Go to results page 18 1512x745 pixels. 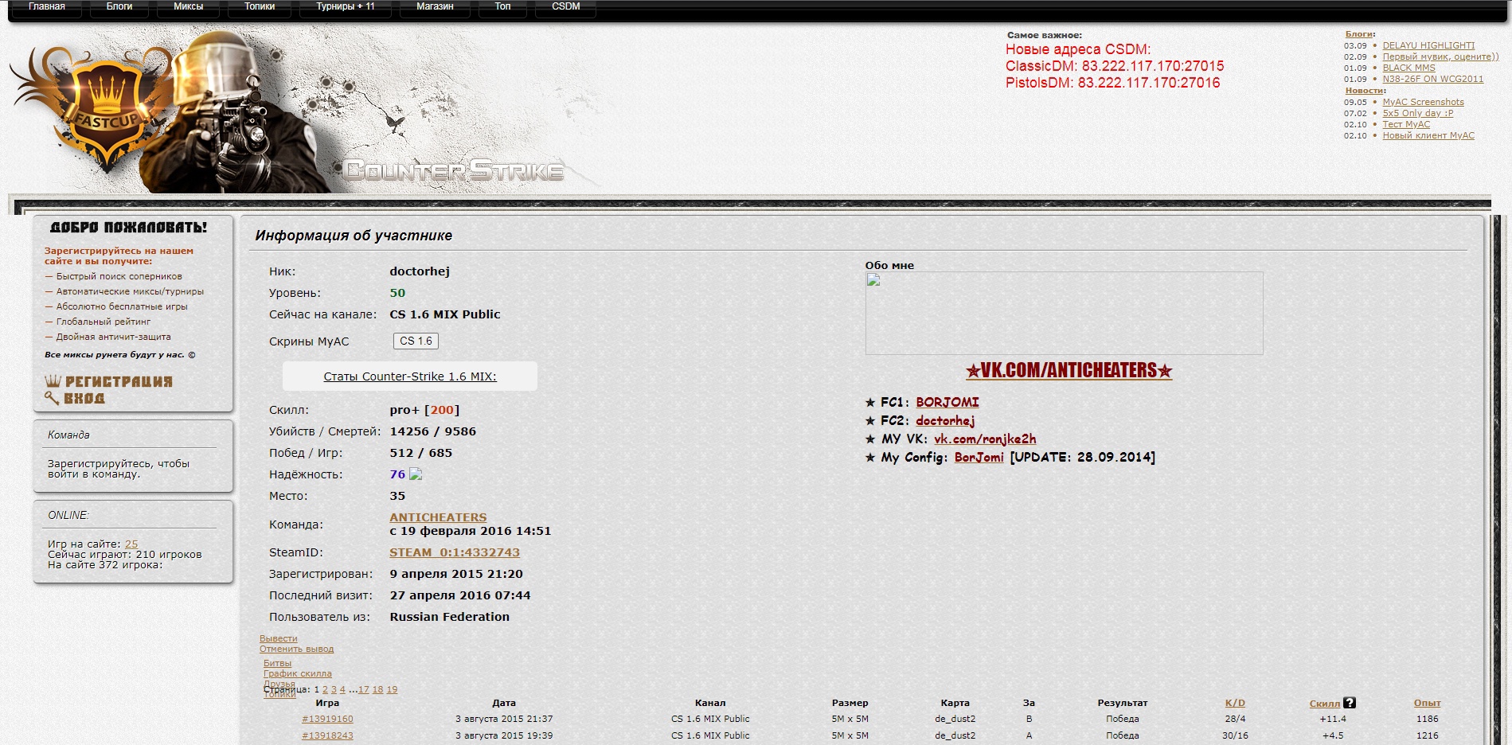pyautogui.click(x=377, y=689)
